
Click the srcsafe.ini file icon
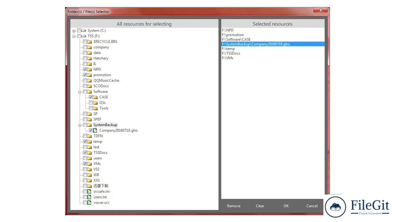coord(89,191)
